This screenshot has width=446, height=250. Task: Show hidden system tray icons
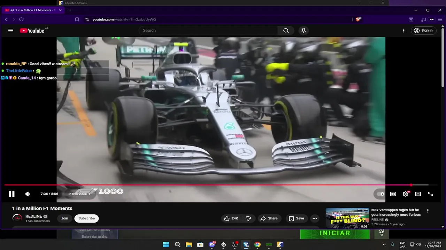[384, 244]
